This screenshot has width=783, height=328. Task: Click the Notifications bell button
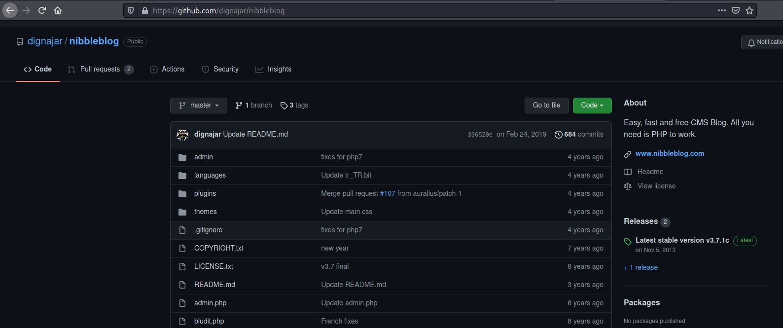pyautogui.click(x=762, y=42)
